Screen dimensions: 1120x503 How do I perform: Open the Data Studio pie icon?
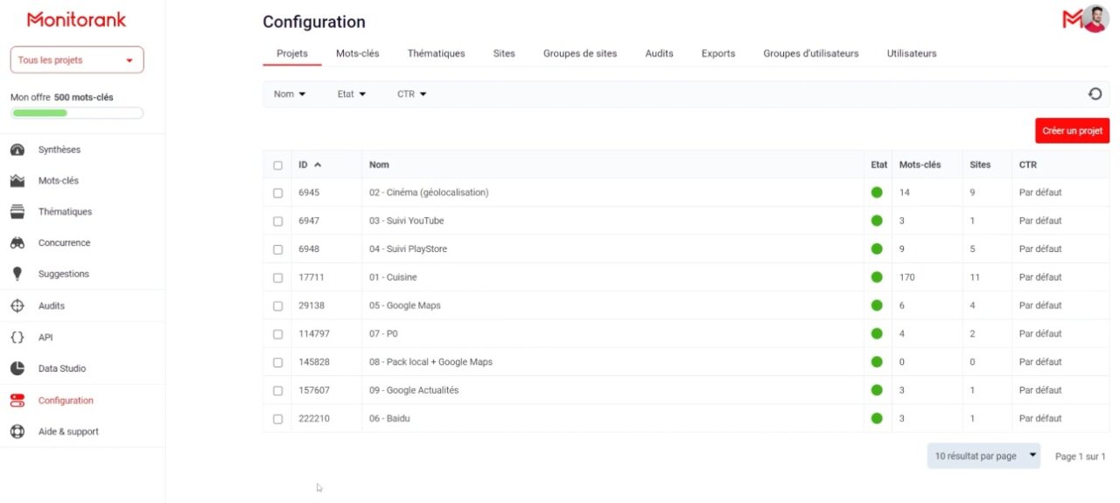click(17, 368)
